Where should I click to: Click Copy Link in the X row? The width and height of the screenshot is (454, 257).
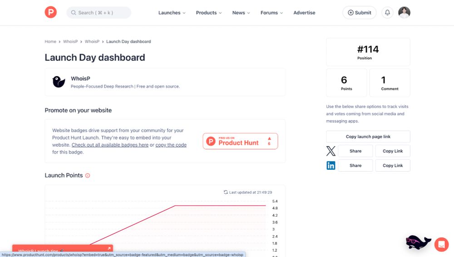393,151
